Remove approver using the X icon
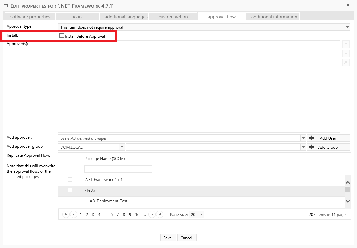Viewport: 357px width, 248px height. (x=346, y=62)
